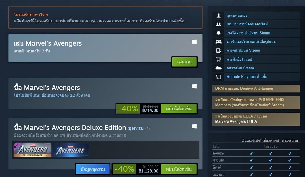Click the in-app purchases shopping cart icon
Screen dimensions: 305x177
tap(219, 59)
